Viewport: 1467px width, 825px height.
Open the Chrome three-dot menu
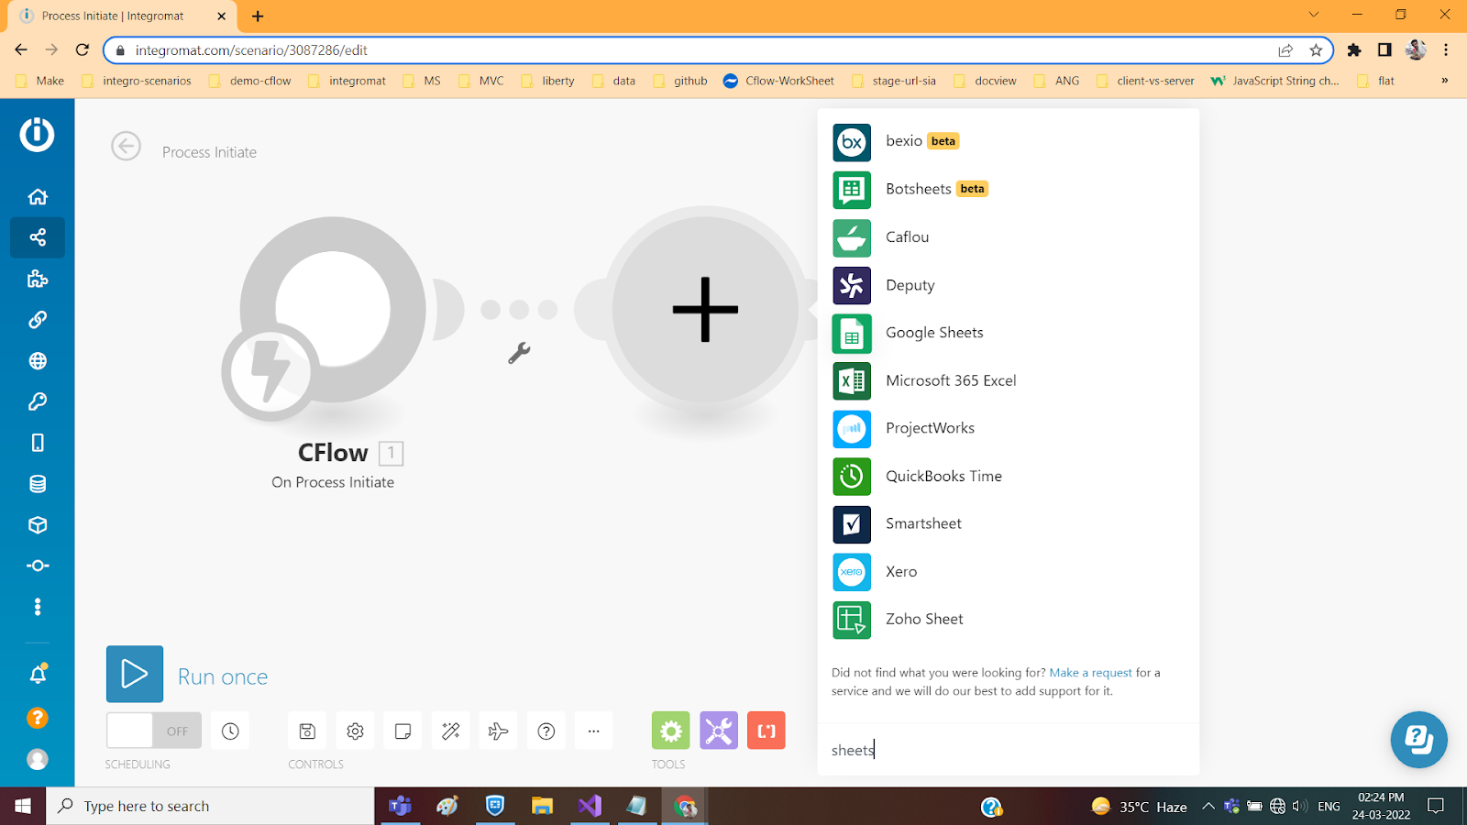click(x=1446, y=50)
